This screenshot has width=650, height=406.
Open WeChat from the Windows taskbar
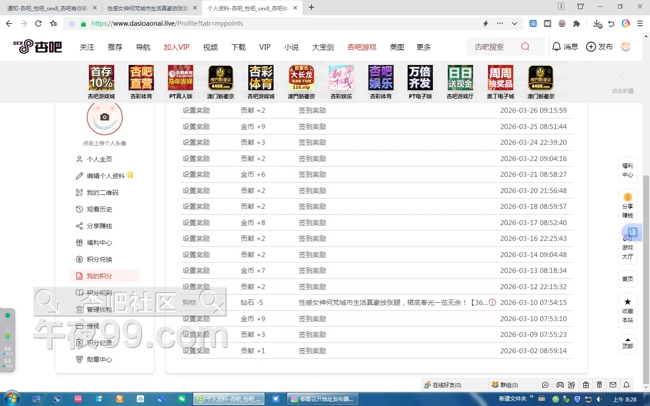click(x=182, y=399)
